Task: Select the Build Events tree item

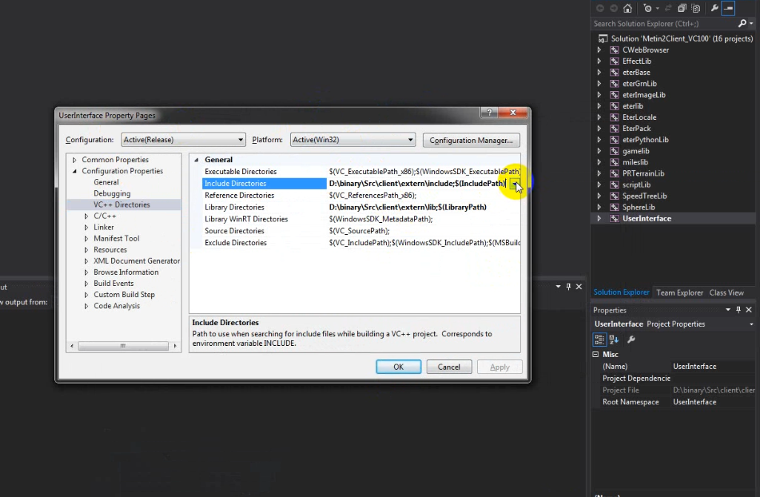Action: 113,283
